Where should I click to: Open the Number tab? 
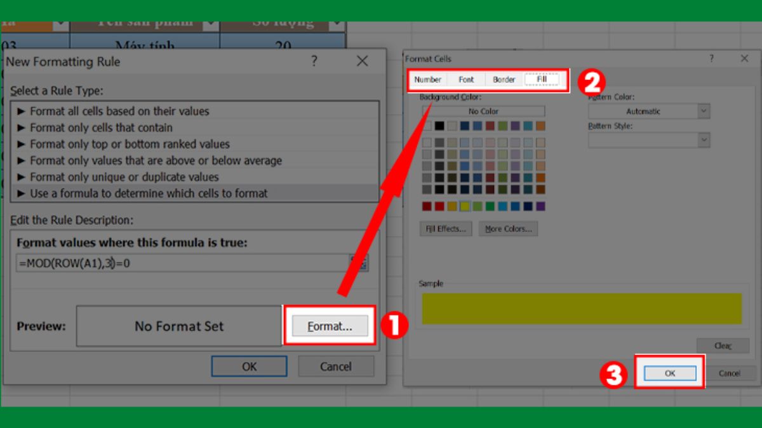tap(428, 79)
